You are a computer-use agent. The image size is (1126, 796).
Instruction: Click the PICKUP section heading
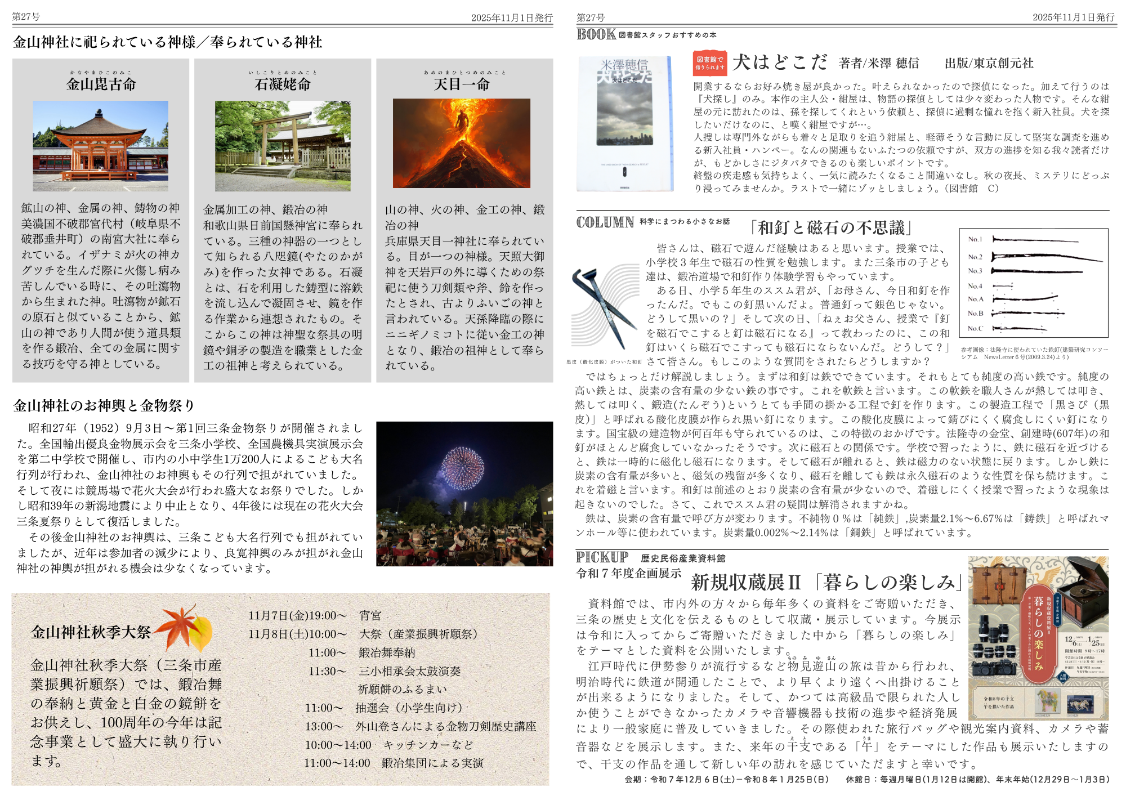602,557
